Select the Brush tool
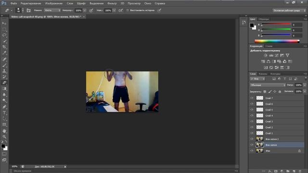Viewport: 308px width, 173px height. coord(4,65)
